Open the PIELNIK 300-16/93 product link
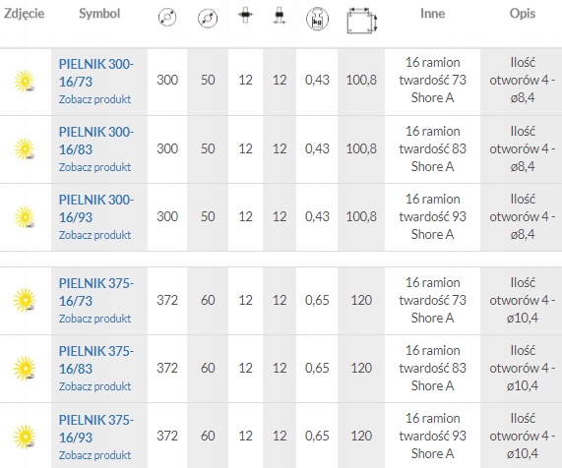Image resolution: width=562 pixels, height=468 pixels. [96, 208]
